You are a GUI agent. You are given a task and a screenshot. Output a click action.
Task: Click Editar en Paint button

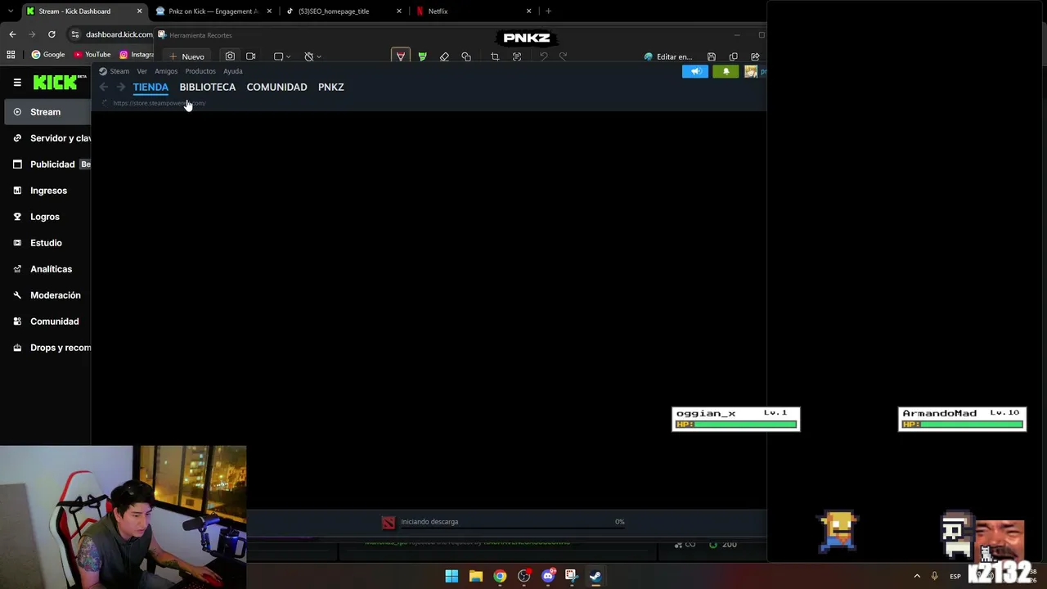668,56
